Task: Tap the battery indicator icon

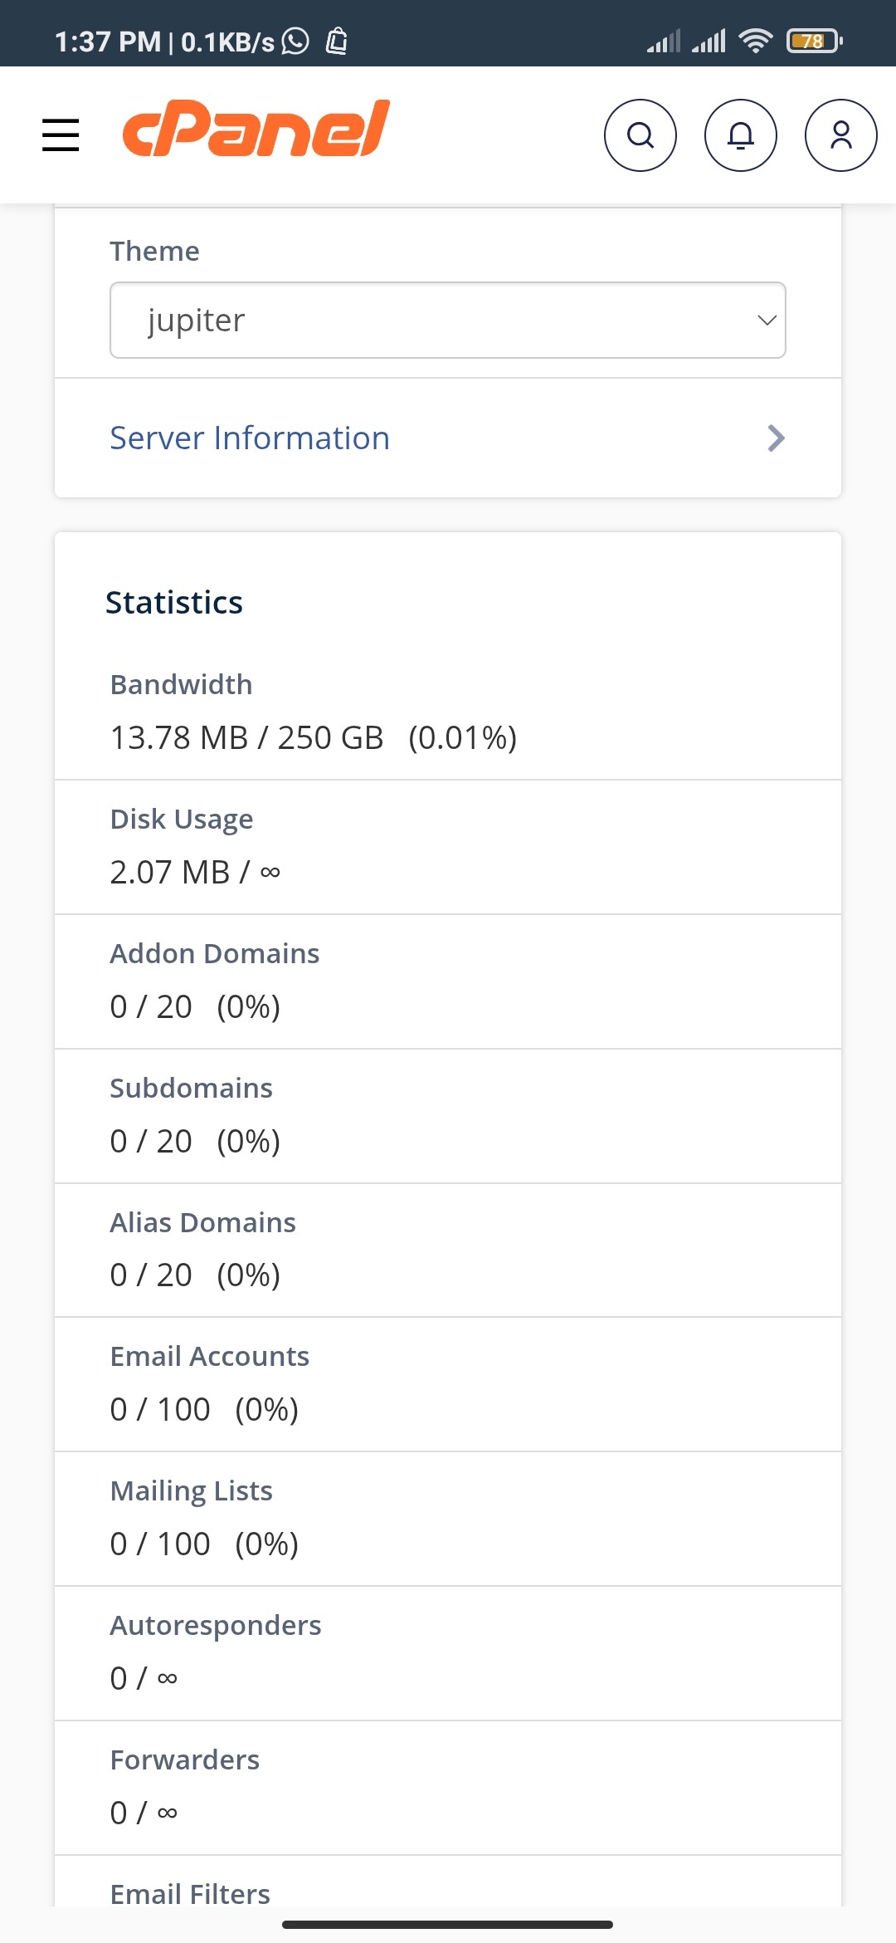Action: pos(814,41)
